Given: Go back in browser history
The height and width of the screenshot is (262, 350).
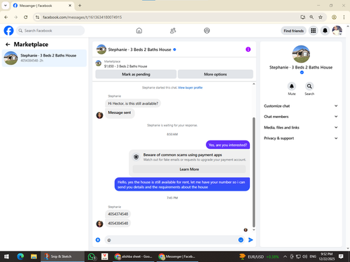Looking at the screenshot, I should click(x=6, y=17).
